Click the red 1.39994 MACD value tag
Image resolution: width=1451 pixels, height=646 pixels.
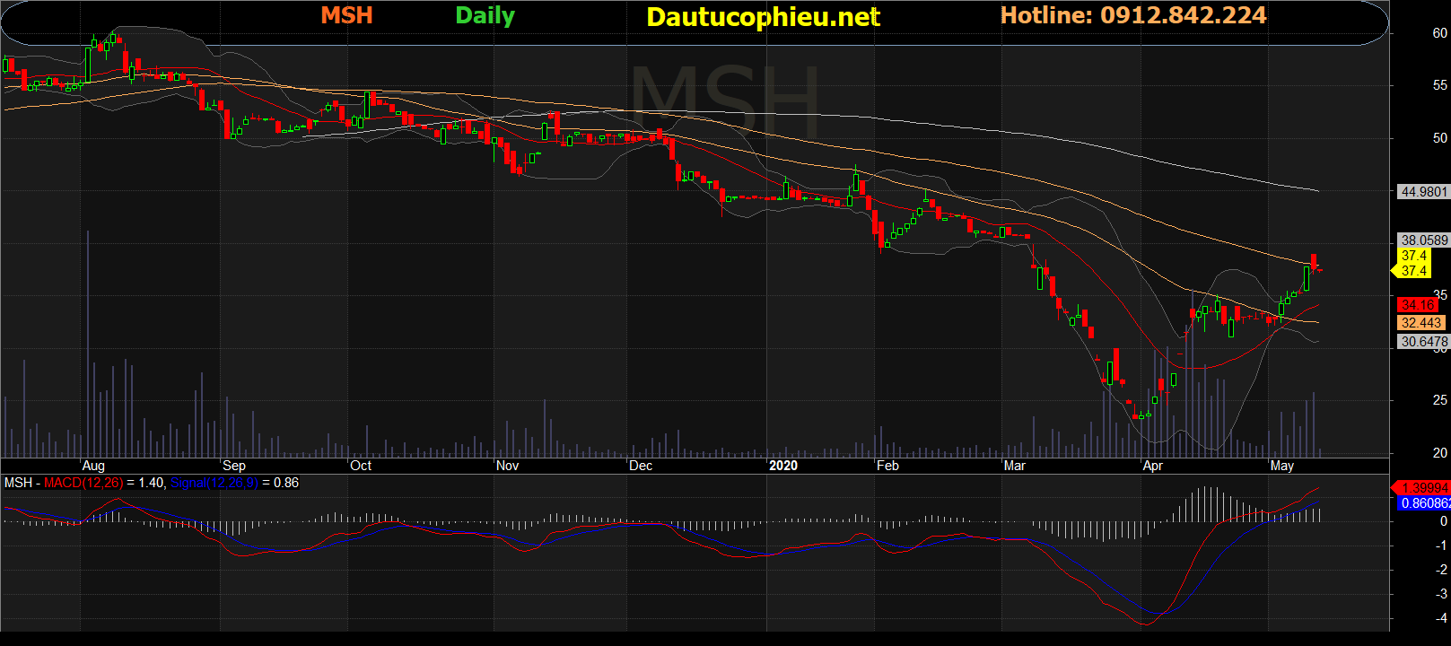pyautogui.click(x=1423, y=488)
